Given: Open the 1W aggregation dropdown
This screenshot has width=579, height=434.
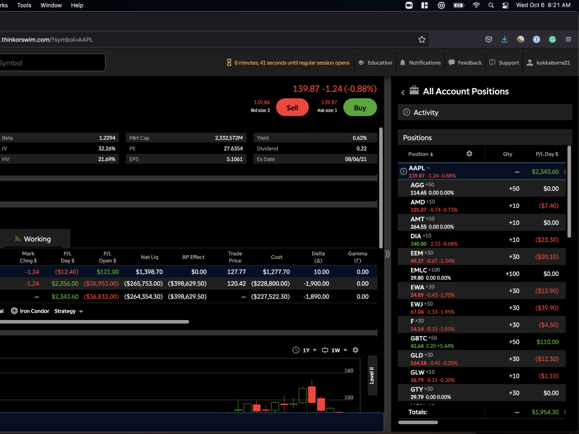Looking at the screenshot, I should 339,350.
